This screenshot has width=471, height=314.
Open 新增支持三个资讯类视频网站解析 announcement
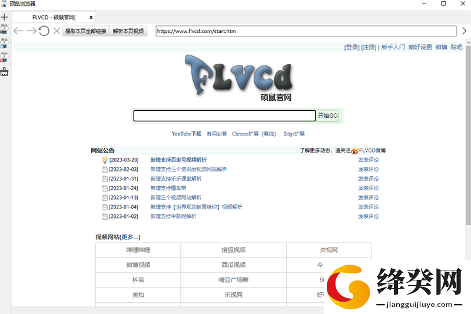tap(188, 169)
